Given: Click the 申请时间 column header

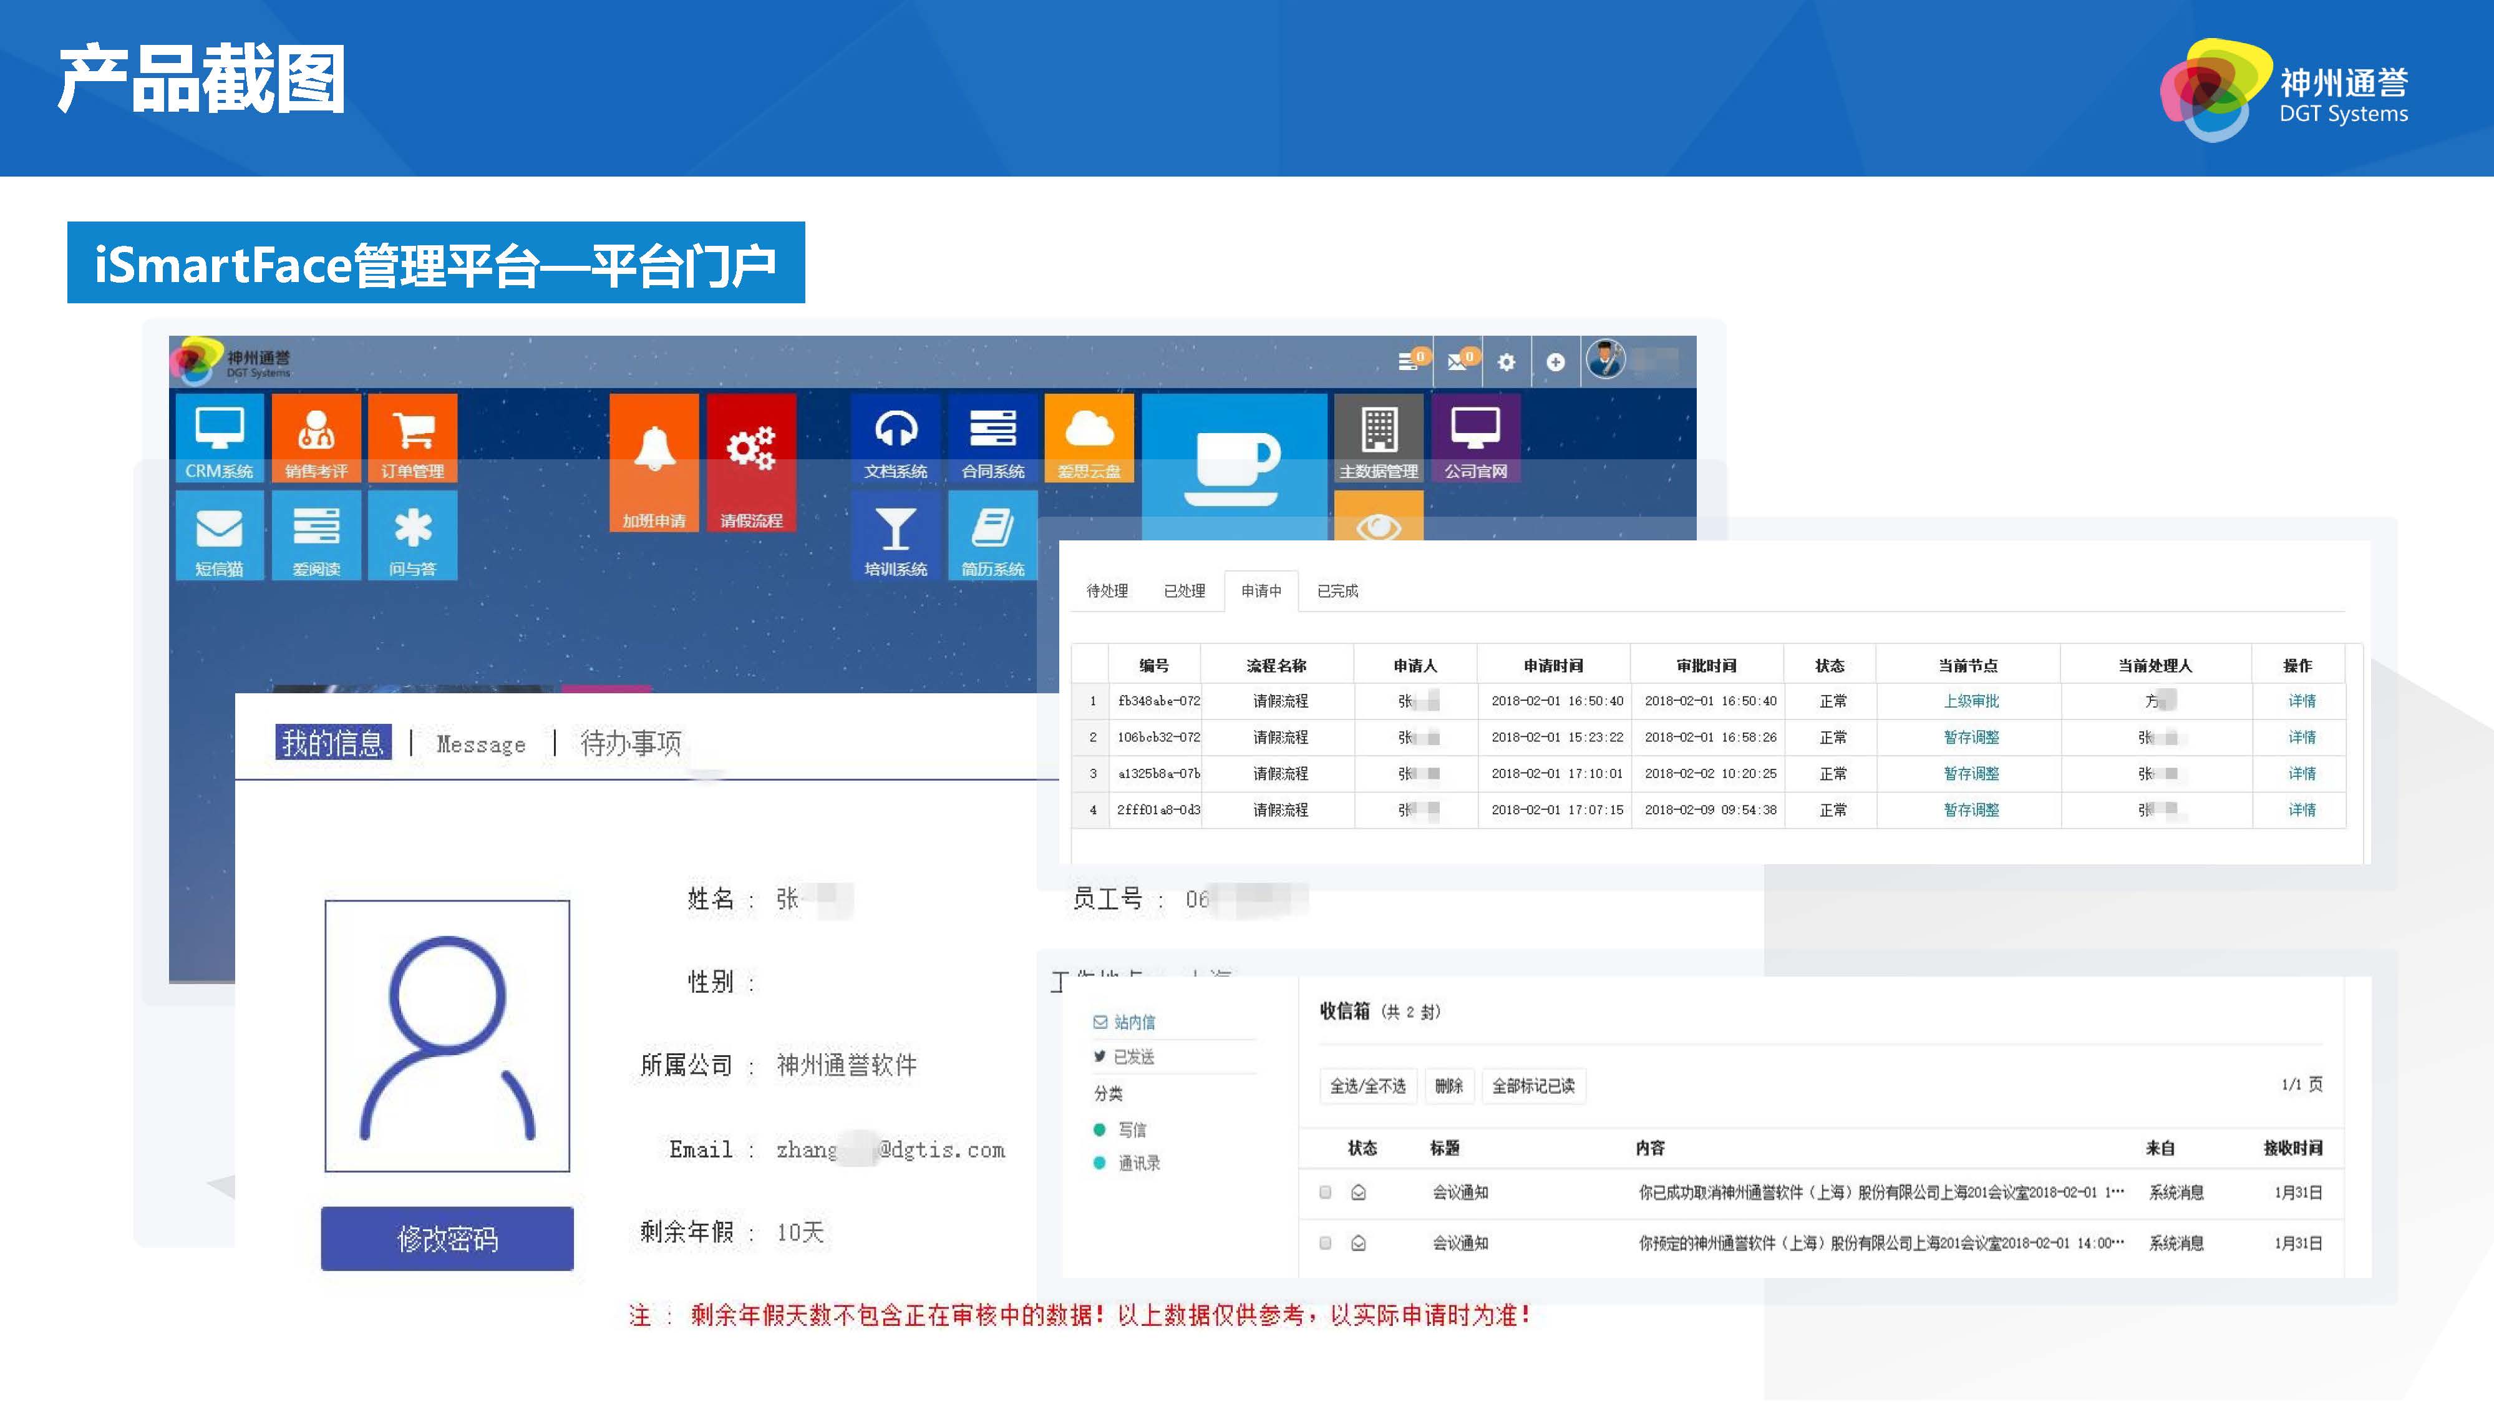Looking at the screenshot, I should coord(1553,665).
